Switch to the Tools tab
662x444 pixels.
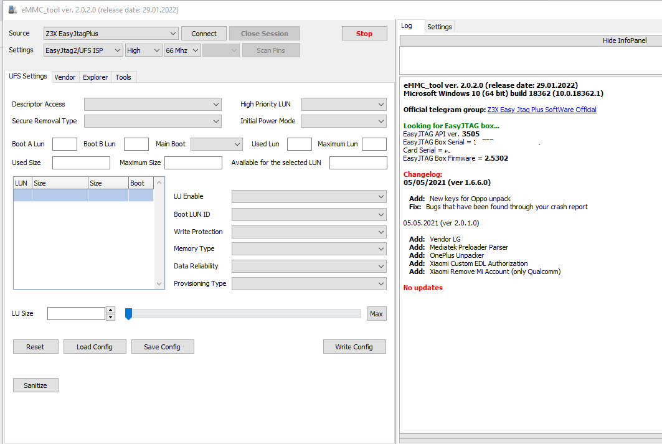(123, 77)
